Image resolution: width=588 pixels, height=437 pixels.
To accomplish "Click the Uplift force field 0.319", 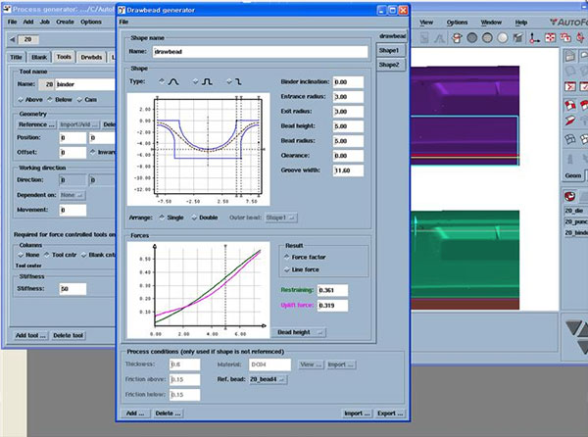I will (332, 306).
